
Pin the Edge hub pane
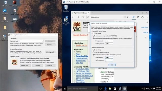tap(147, 22)
